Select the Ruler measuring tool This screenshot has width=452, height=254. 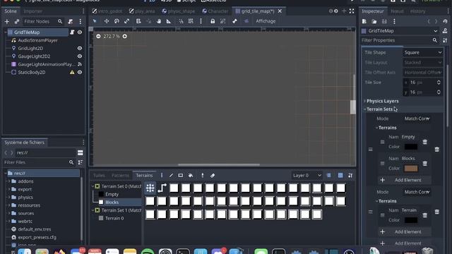tap(169, 21)
